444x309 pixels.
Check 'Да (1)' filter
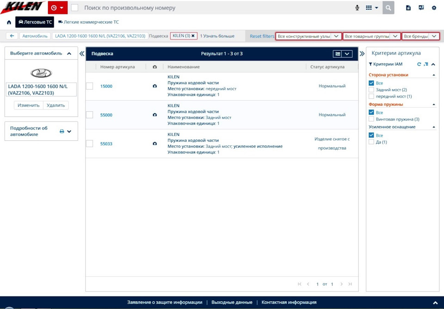pos(371,142)
